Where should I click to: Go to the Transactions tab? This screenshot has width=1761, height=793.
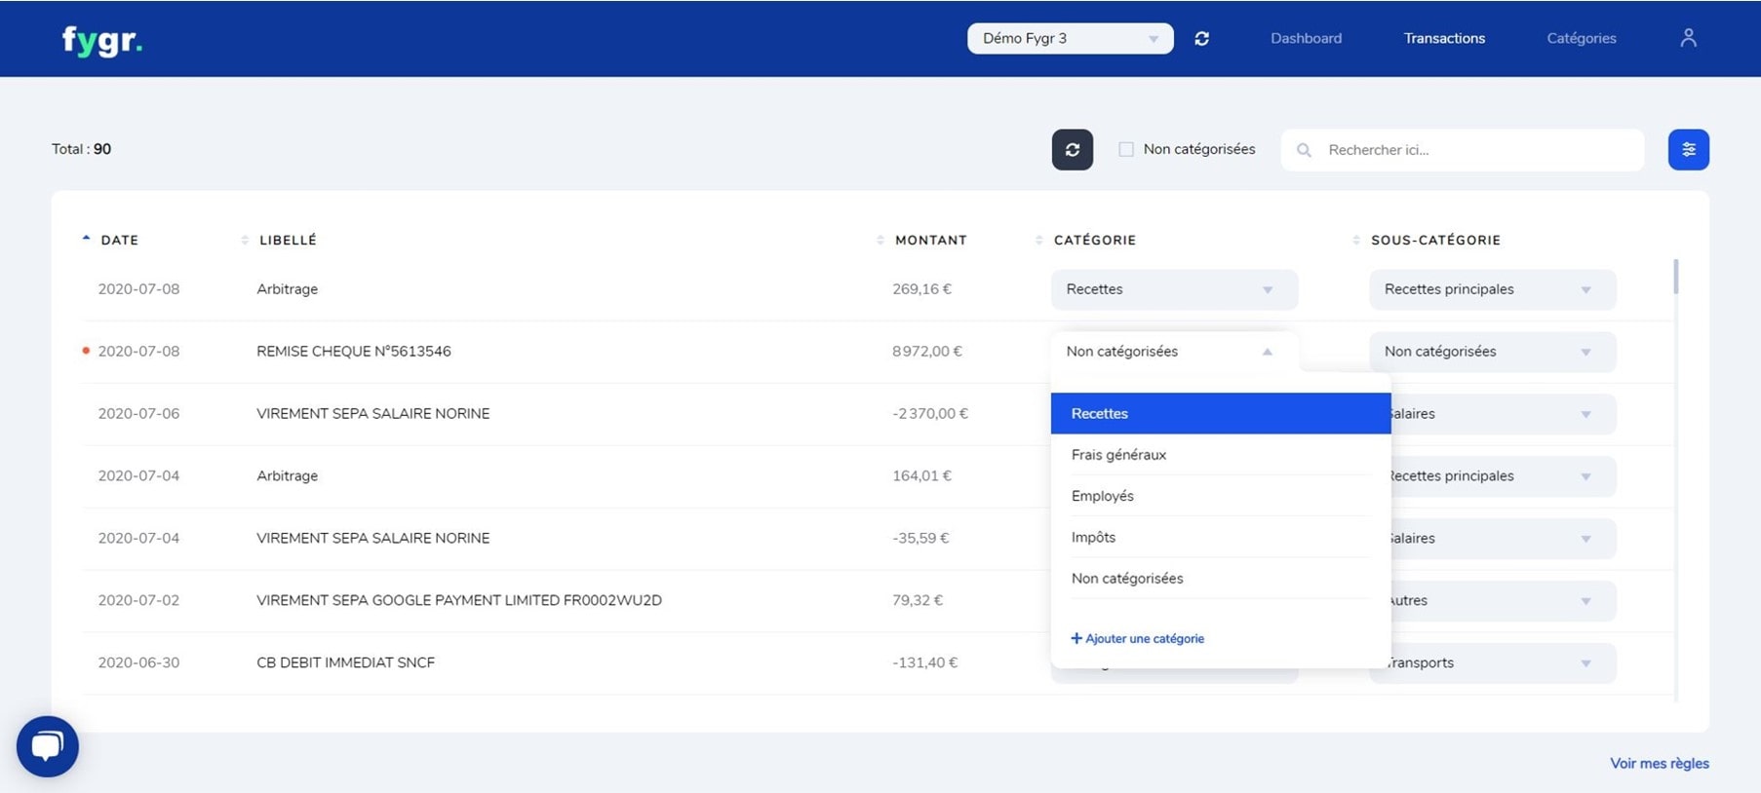[x=1444, y=38]
